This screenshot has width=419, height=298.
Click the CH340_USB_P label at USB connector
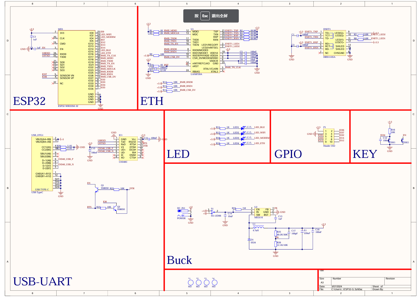(66, 159)
